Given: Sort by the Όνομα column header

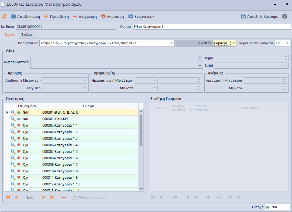Looking at the screenshot, I should tap(89, 106).
